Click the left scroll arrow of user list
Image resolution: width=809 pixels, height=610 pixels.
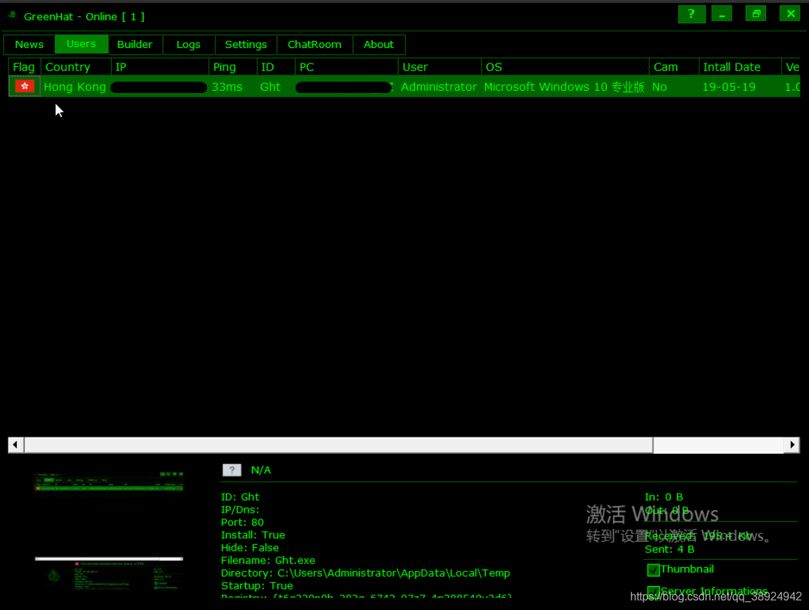tap(15, 445)
